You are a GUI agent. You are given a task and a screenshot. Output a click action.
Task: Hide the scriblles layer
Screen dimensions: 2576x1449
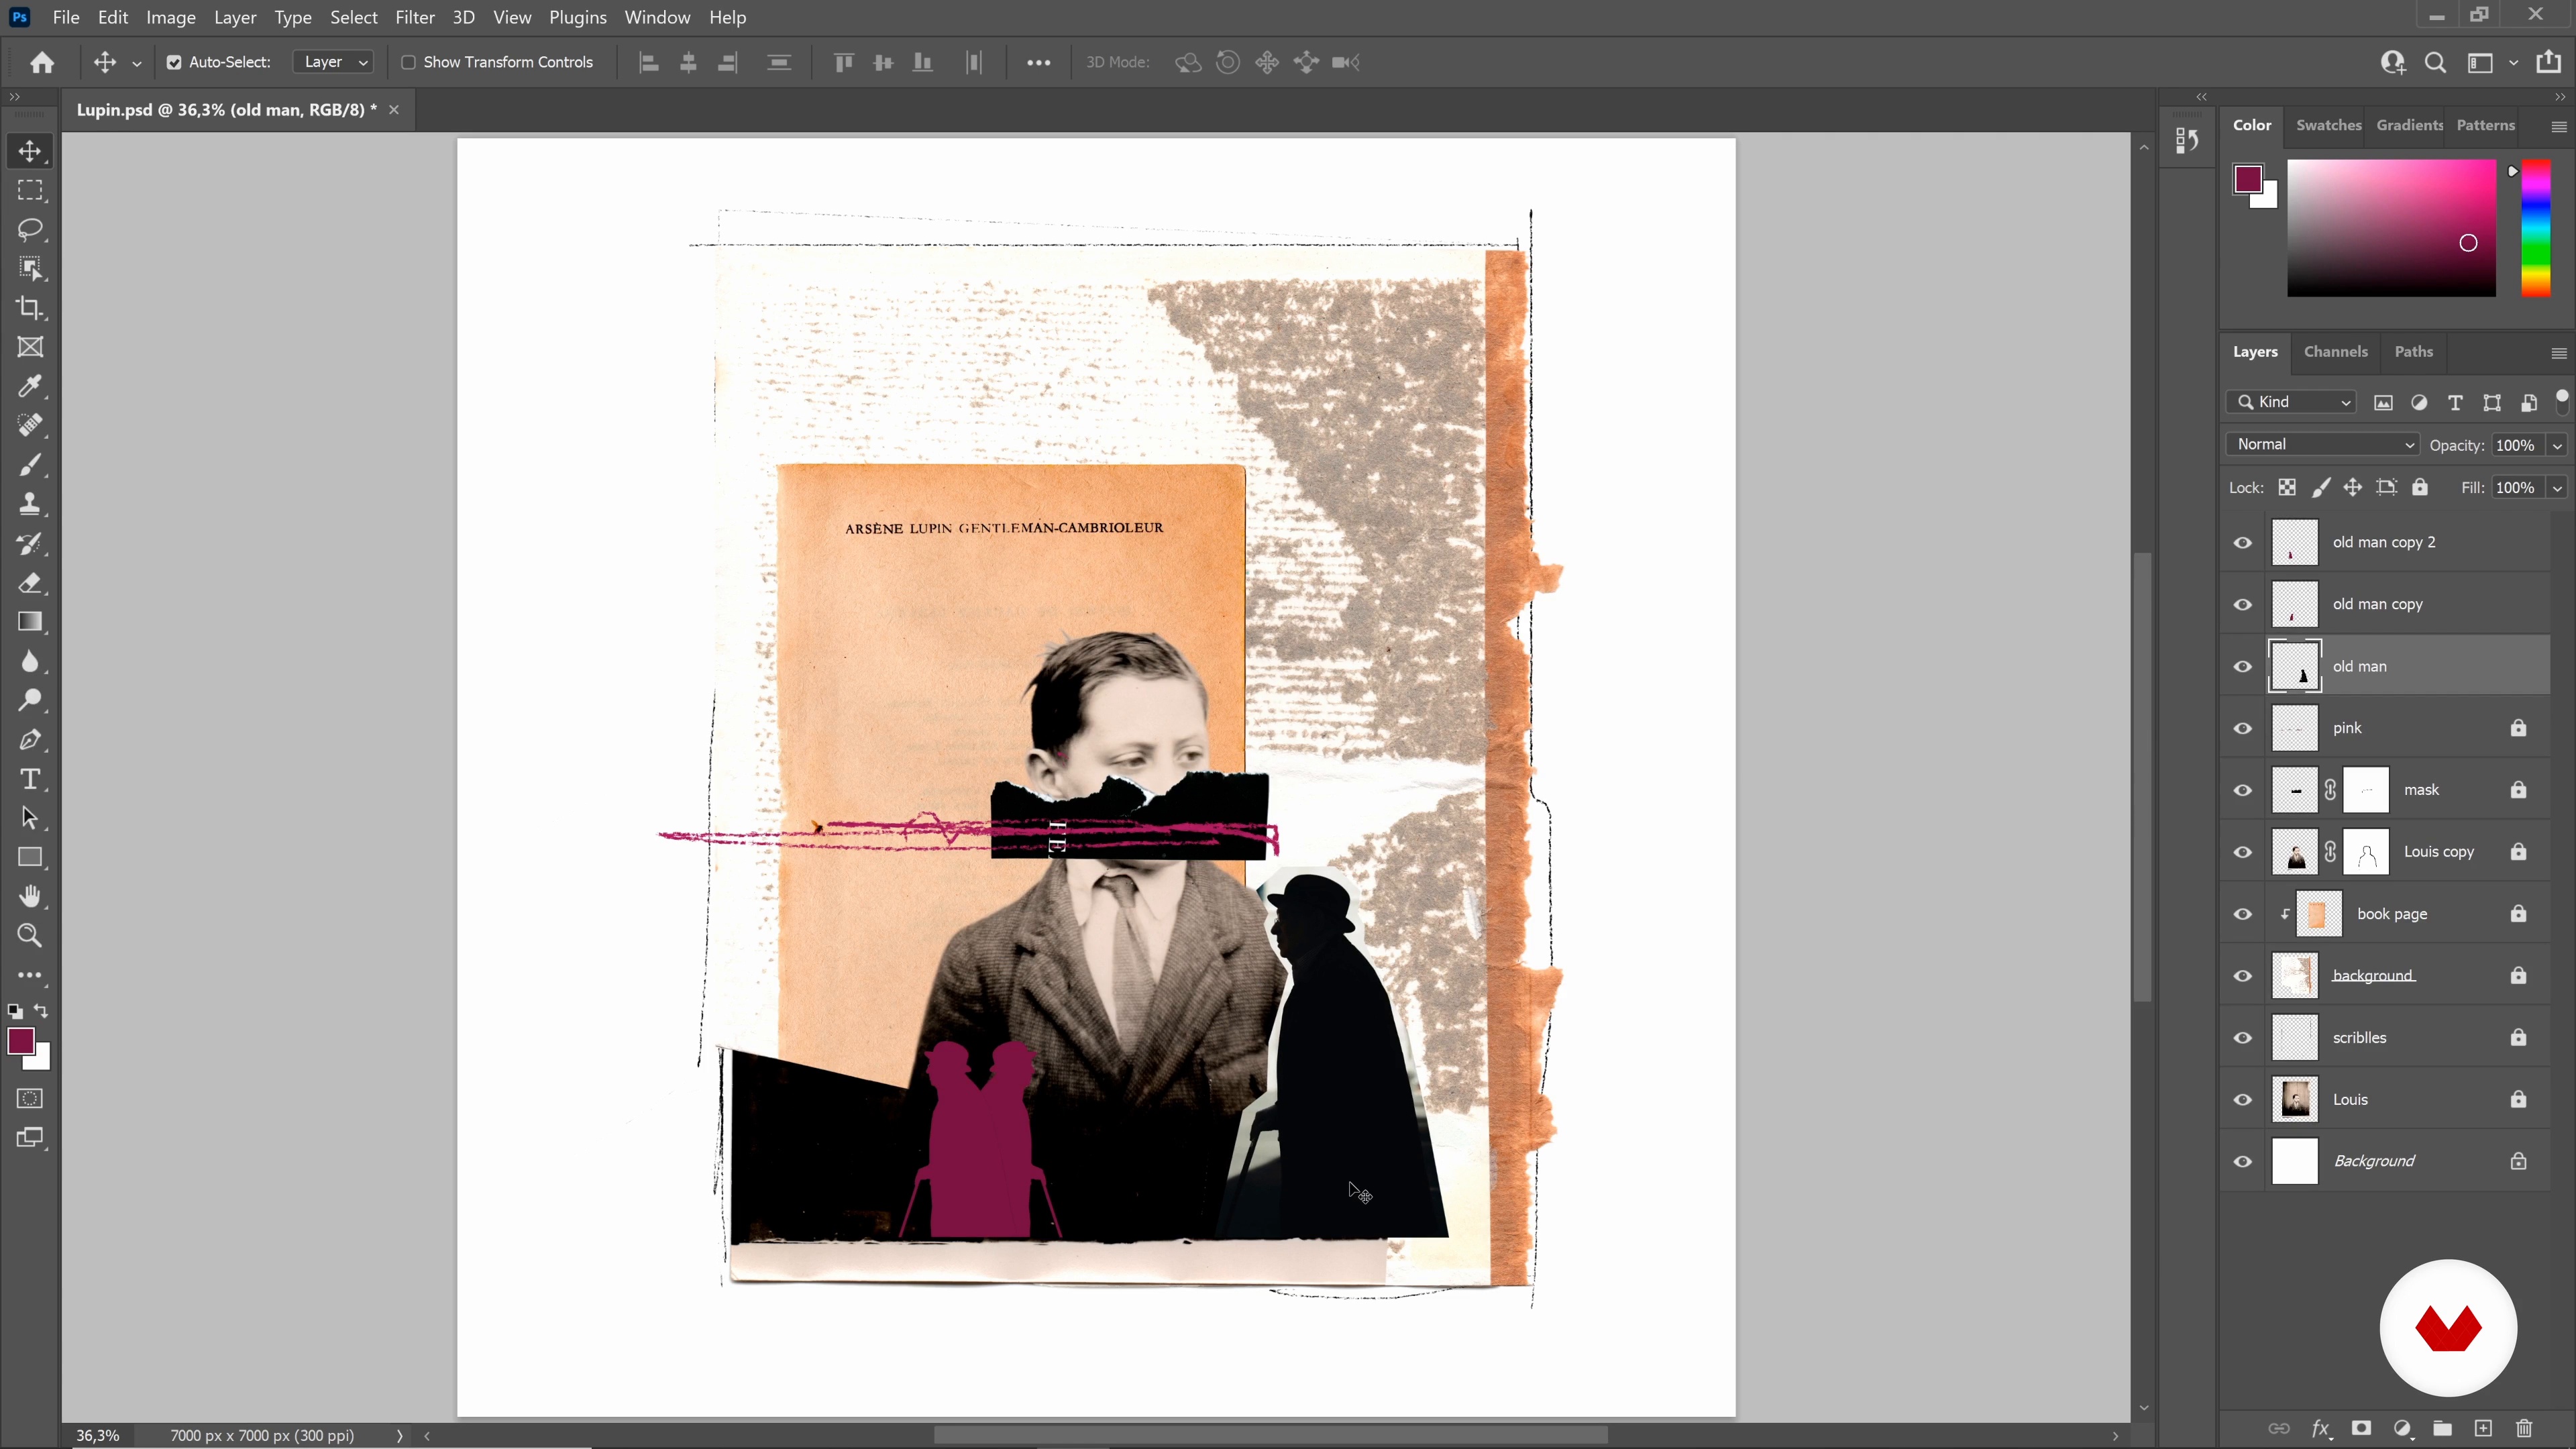tap(2243, 1038)
